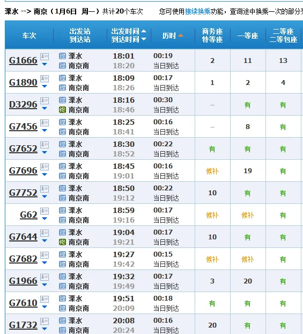Click 候补 business seat for G7696

212,171
